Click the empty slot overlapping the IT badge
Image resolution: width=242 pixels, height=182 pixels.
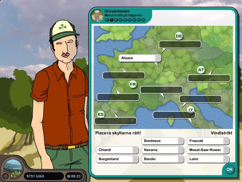point(174,115)
